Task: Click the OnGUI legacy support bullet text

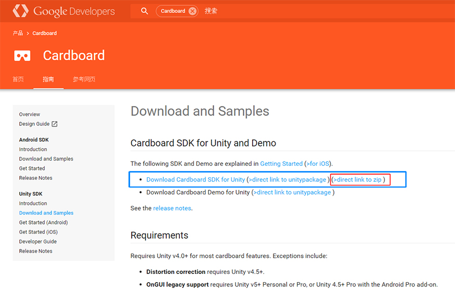Action: click(x=292, y=285)
